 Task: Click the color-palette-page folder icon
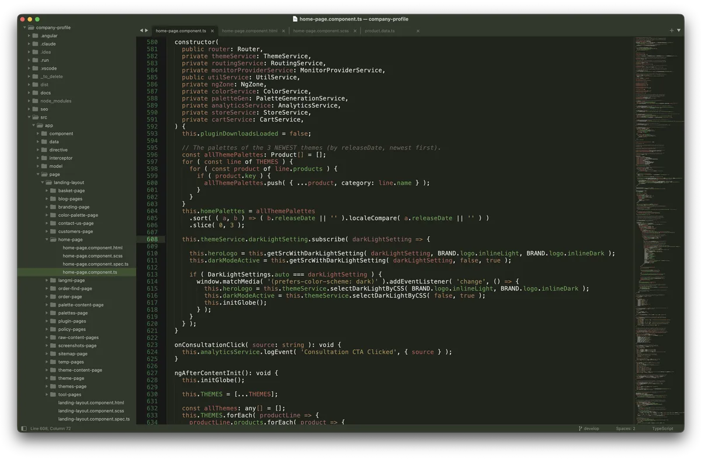[53, 215]
